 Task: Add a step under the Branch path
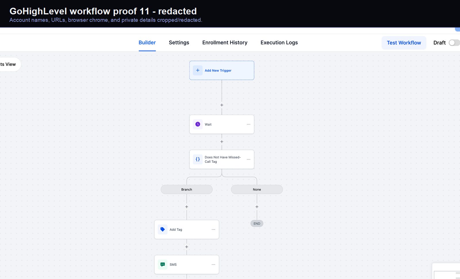(x=187, y=207)
